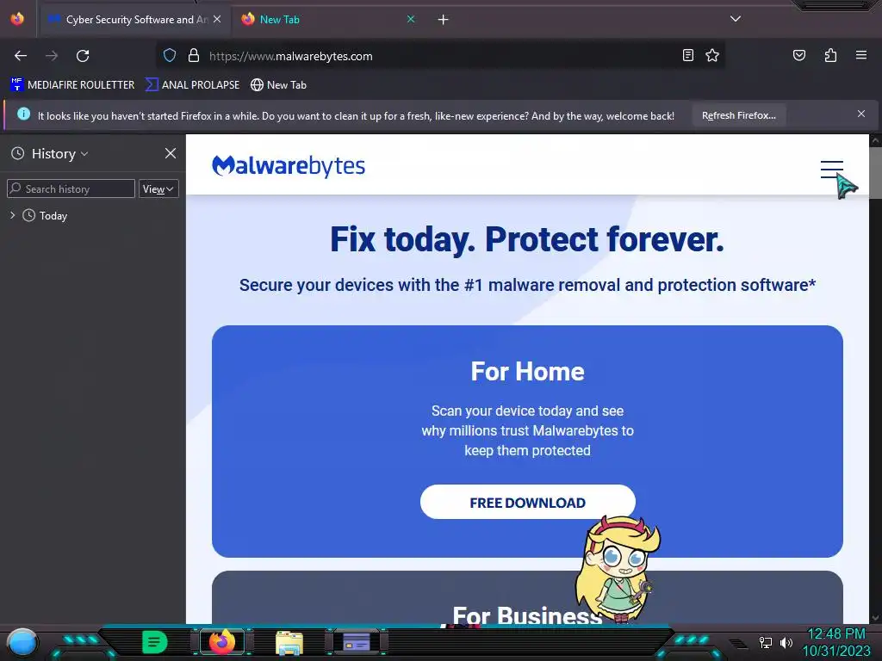Click the Refresh Firefox button
The height and width of the screenshot is (661, 882).
[x=738, y=115]
